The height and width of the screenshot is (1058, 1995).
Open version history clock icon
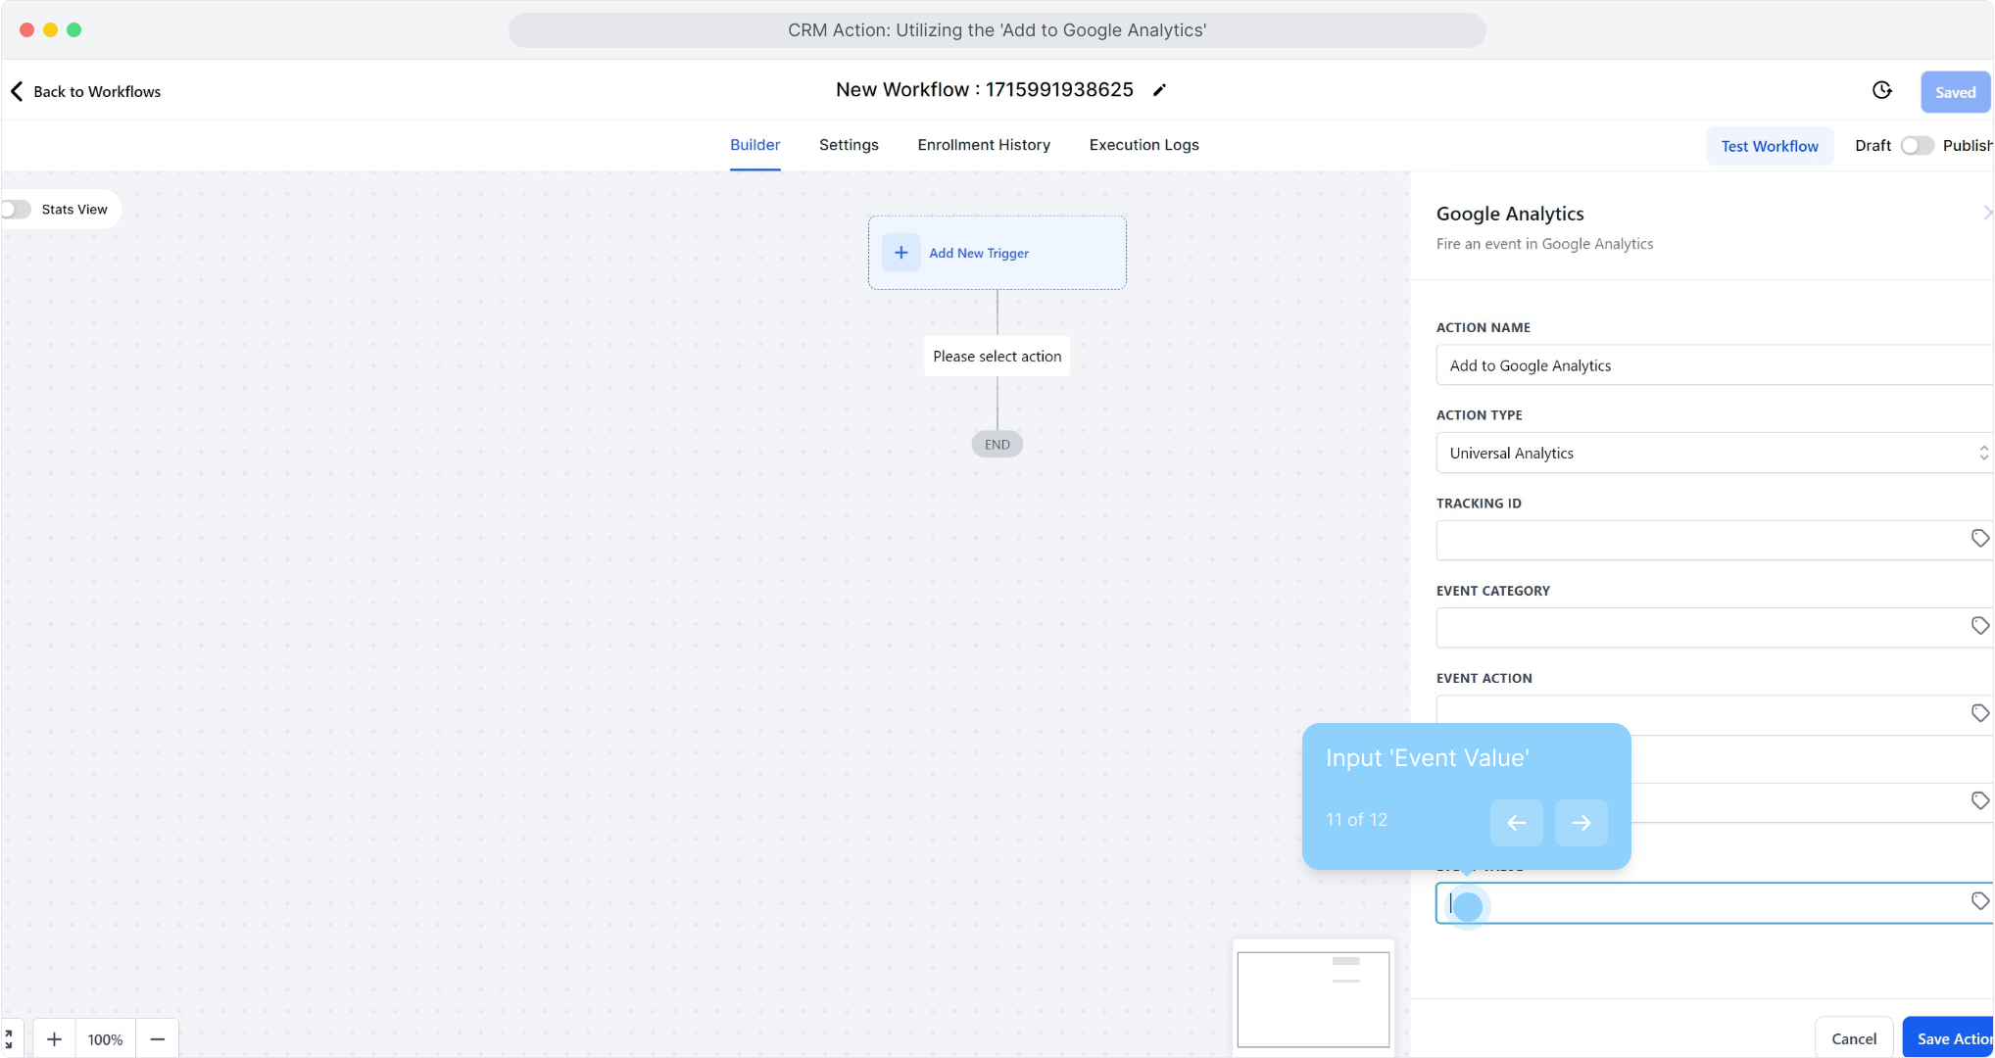pyautogui.click(x=1881, y=90)
